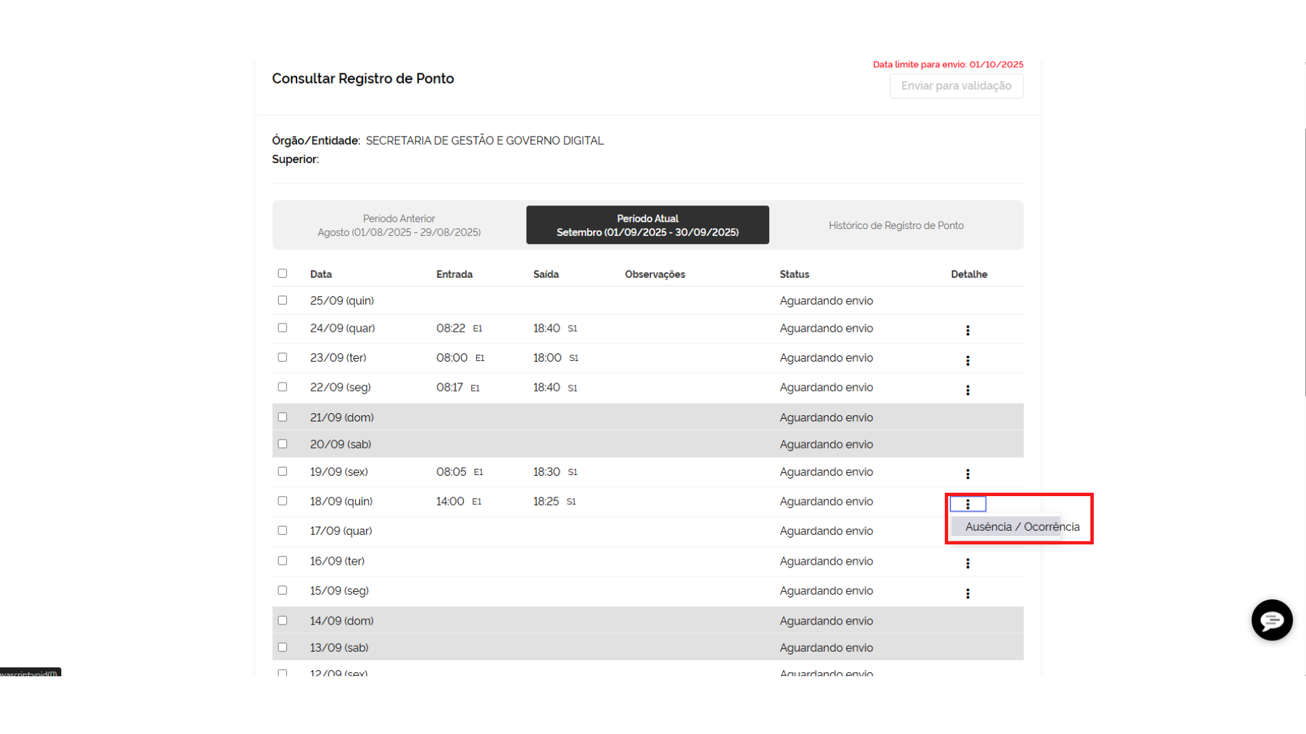Open three-dot menu for 23/09 row

[x=967, y=360]
